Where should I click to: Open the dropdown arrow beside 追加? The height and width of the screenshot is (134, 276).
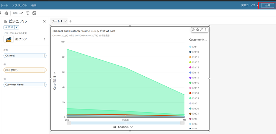[17, 27]
